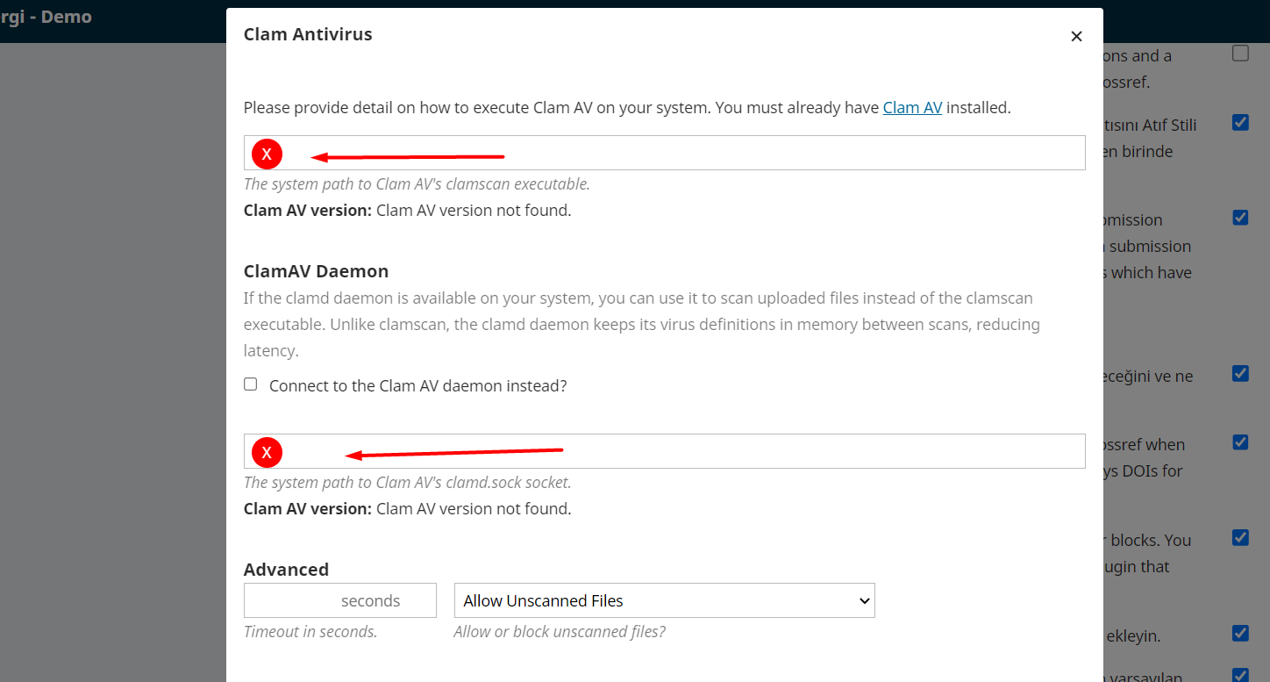Toggle the checkbox next to 'varsayılan' text

1240,675
